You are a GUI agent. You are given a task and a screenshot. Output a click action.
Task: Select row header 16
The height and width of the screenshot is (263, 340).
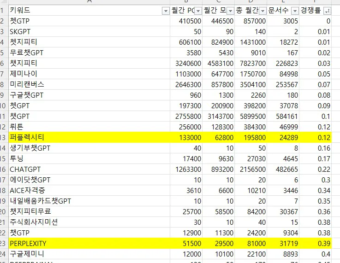point(4,169)
